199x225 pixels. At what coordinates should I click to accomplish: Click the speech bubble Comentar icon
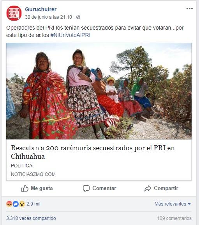(x=86, y=188)
